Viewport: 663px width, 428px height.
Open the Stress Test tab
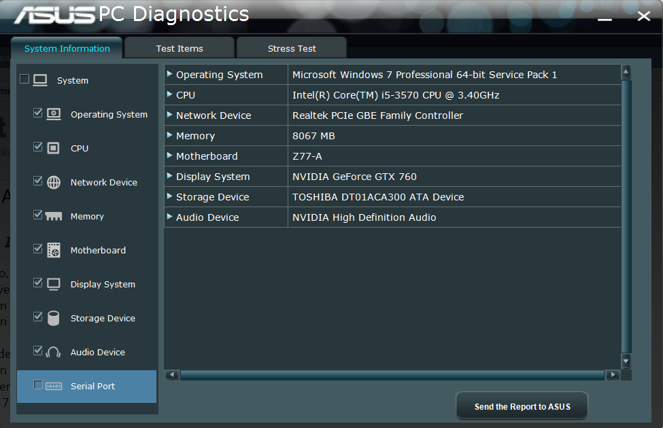click(292, 48)
